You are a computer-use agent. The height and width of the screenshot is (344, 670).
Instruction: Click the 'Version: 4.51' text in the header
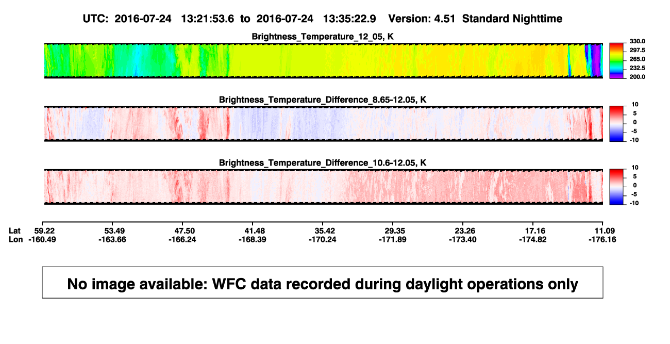tap(422, 19)
